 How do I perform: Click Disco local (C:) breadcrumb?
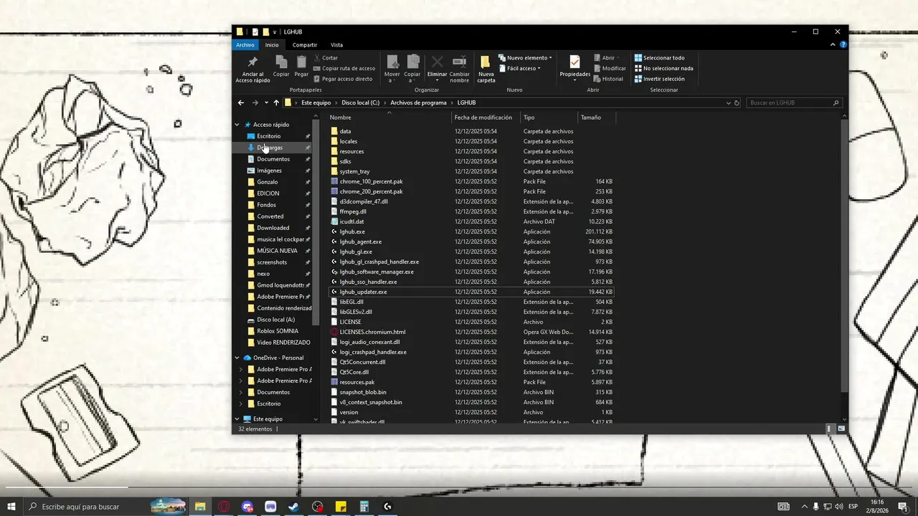click(x=360, y=102)
